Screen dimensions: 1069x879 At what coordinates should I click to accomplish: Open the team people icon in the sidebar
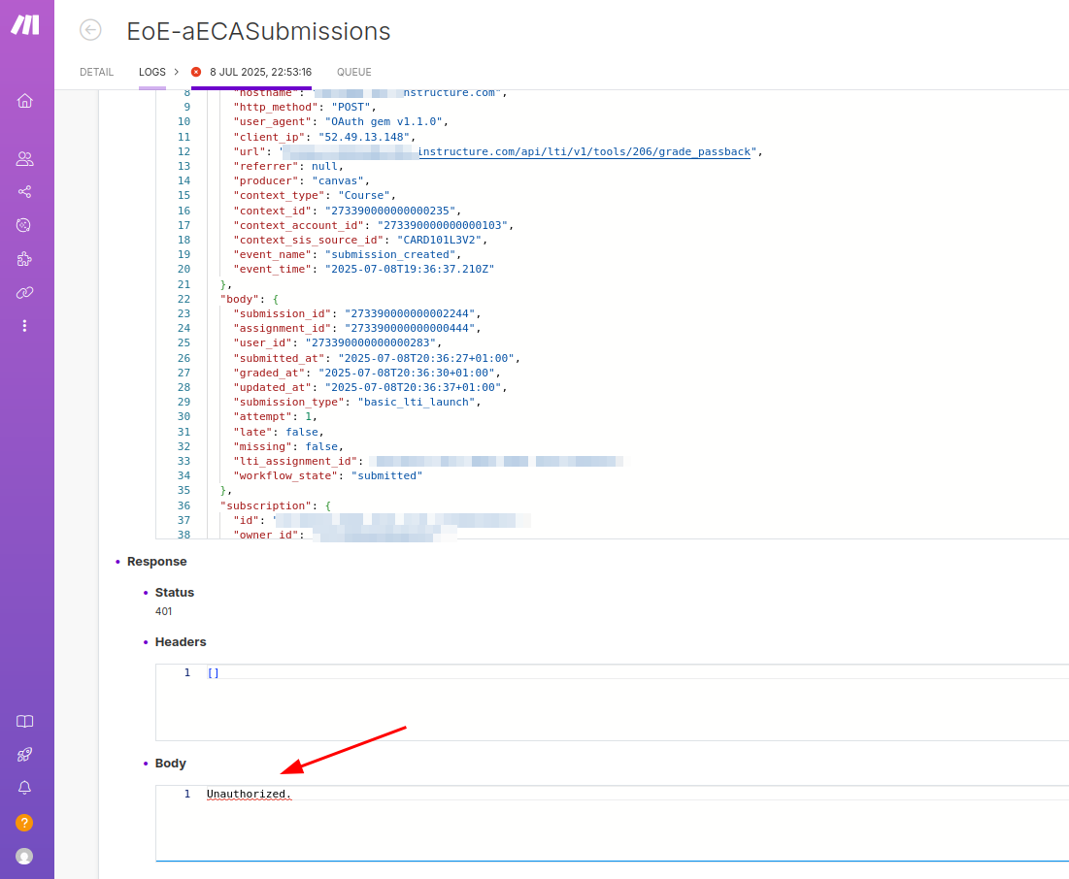(x=25, y=158)
